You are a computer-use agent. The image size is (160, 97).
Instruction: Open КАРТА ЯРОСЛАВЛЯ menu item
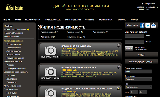coord(73,20)
